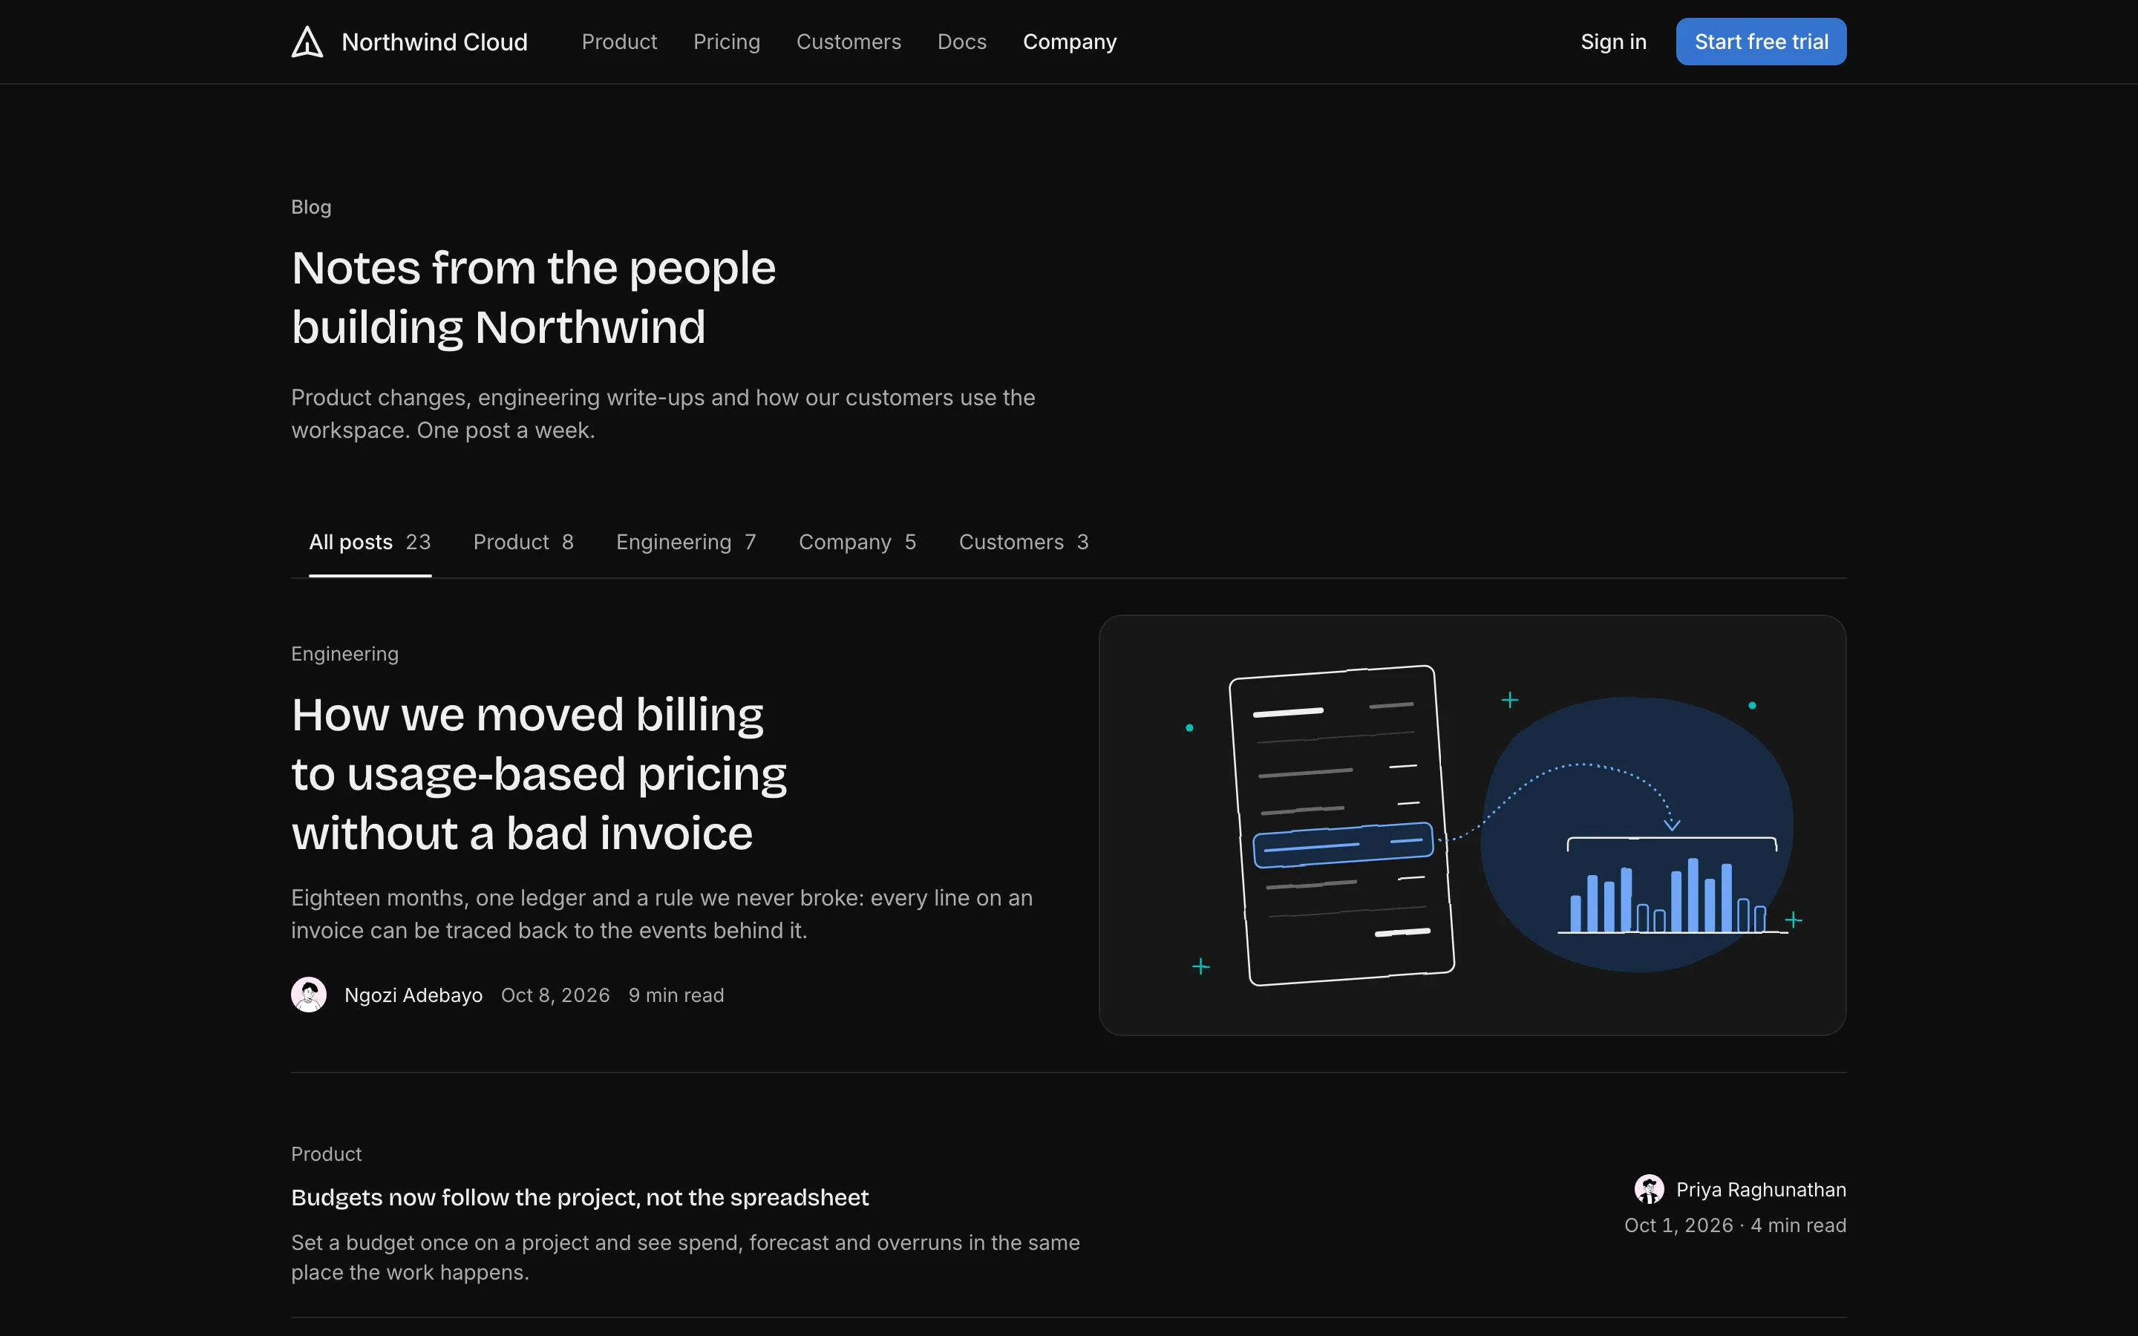This screenshot has height=1336, width=2138.
Task: Open Priya Raghunathan's avatar
Action: [1649, 1189]
